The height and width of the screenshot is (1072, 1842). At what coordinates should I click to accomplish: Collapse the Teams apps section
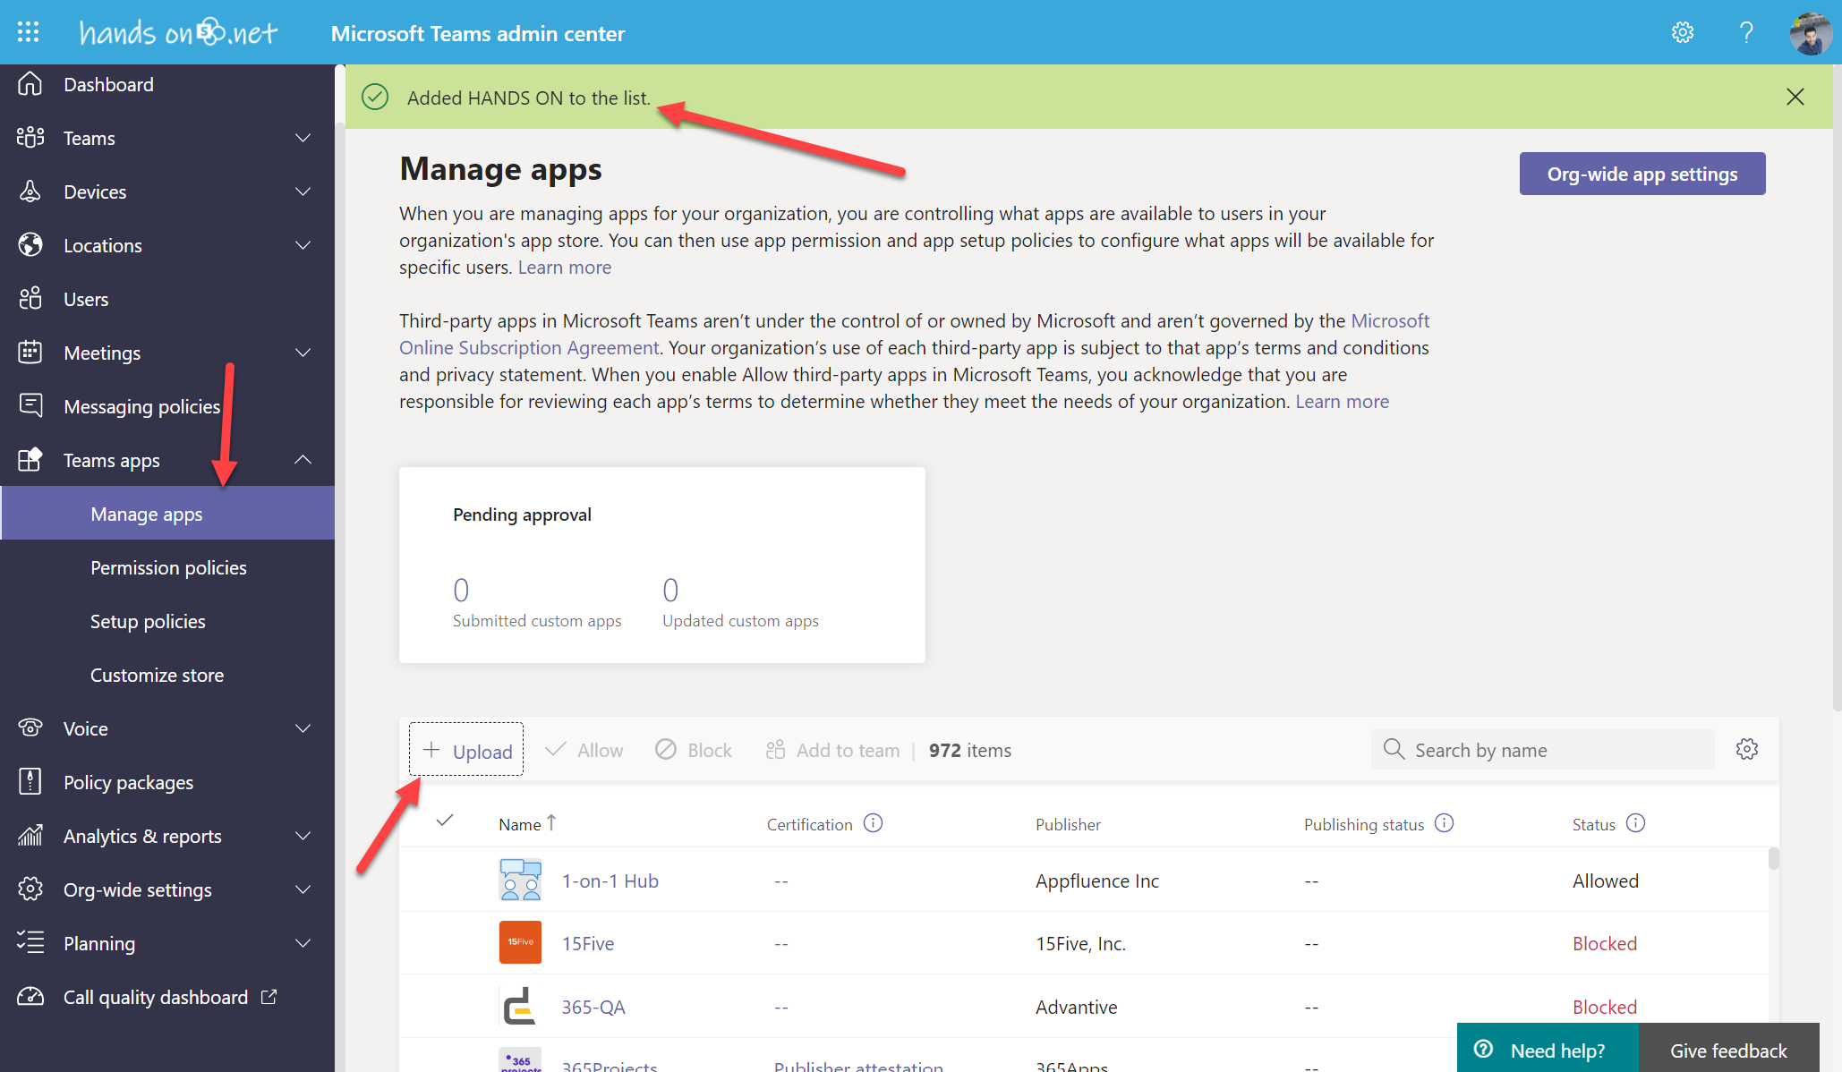[x=303, y=460]
